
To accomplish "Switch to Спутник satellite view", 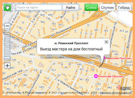I will pyautogui.click(x=107, y=7).
